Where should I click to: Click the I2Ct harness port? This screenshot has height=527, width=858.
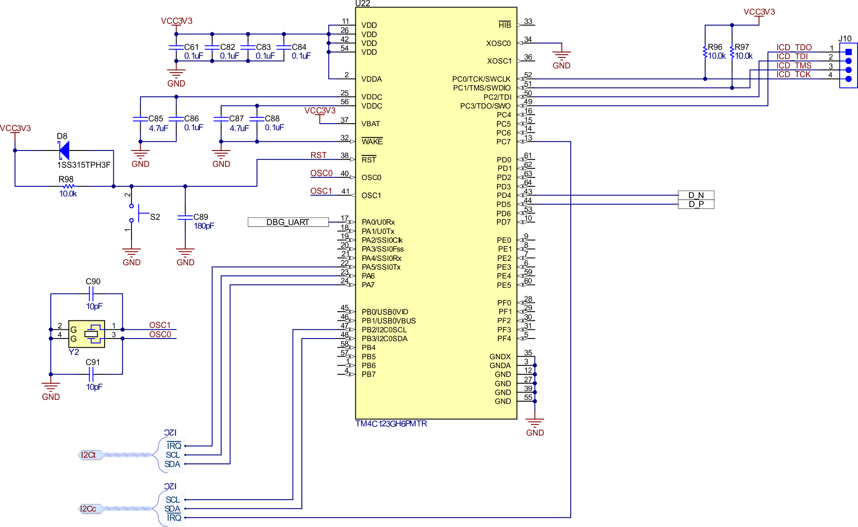tap(90, 455)
